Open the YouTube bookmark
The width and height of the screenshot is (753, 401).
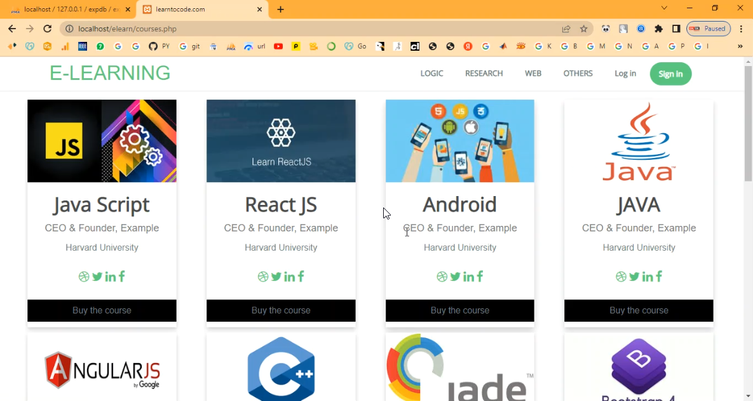pos(278,46)
